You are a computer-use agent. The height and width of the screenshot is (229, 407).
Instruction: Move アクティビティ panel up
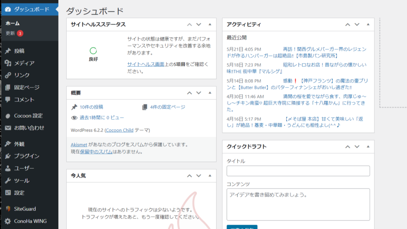pos(347,25)
